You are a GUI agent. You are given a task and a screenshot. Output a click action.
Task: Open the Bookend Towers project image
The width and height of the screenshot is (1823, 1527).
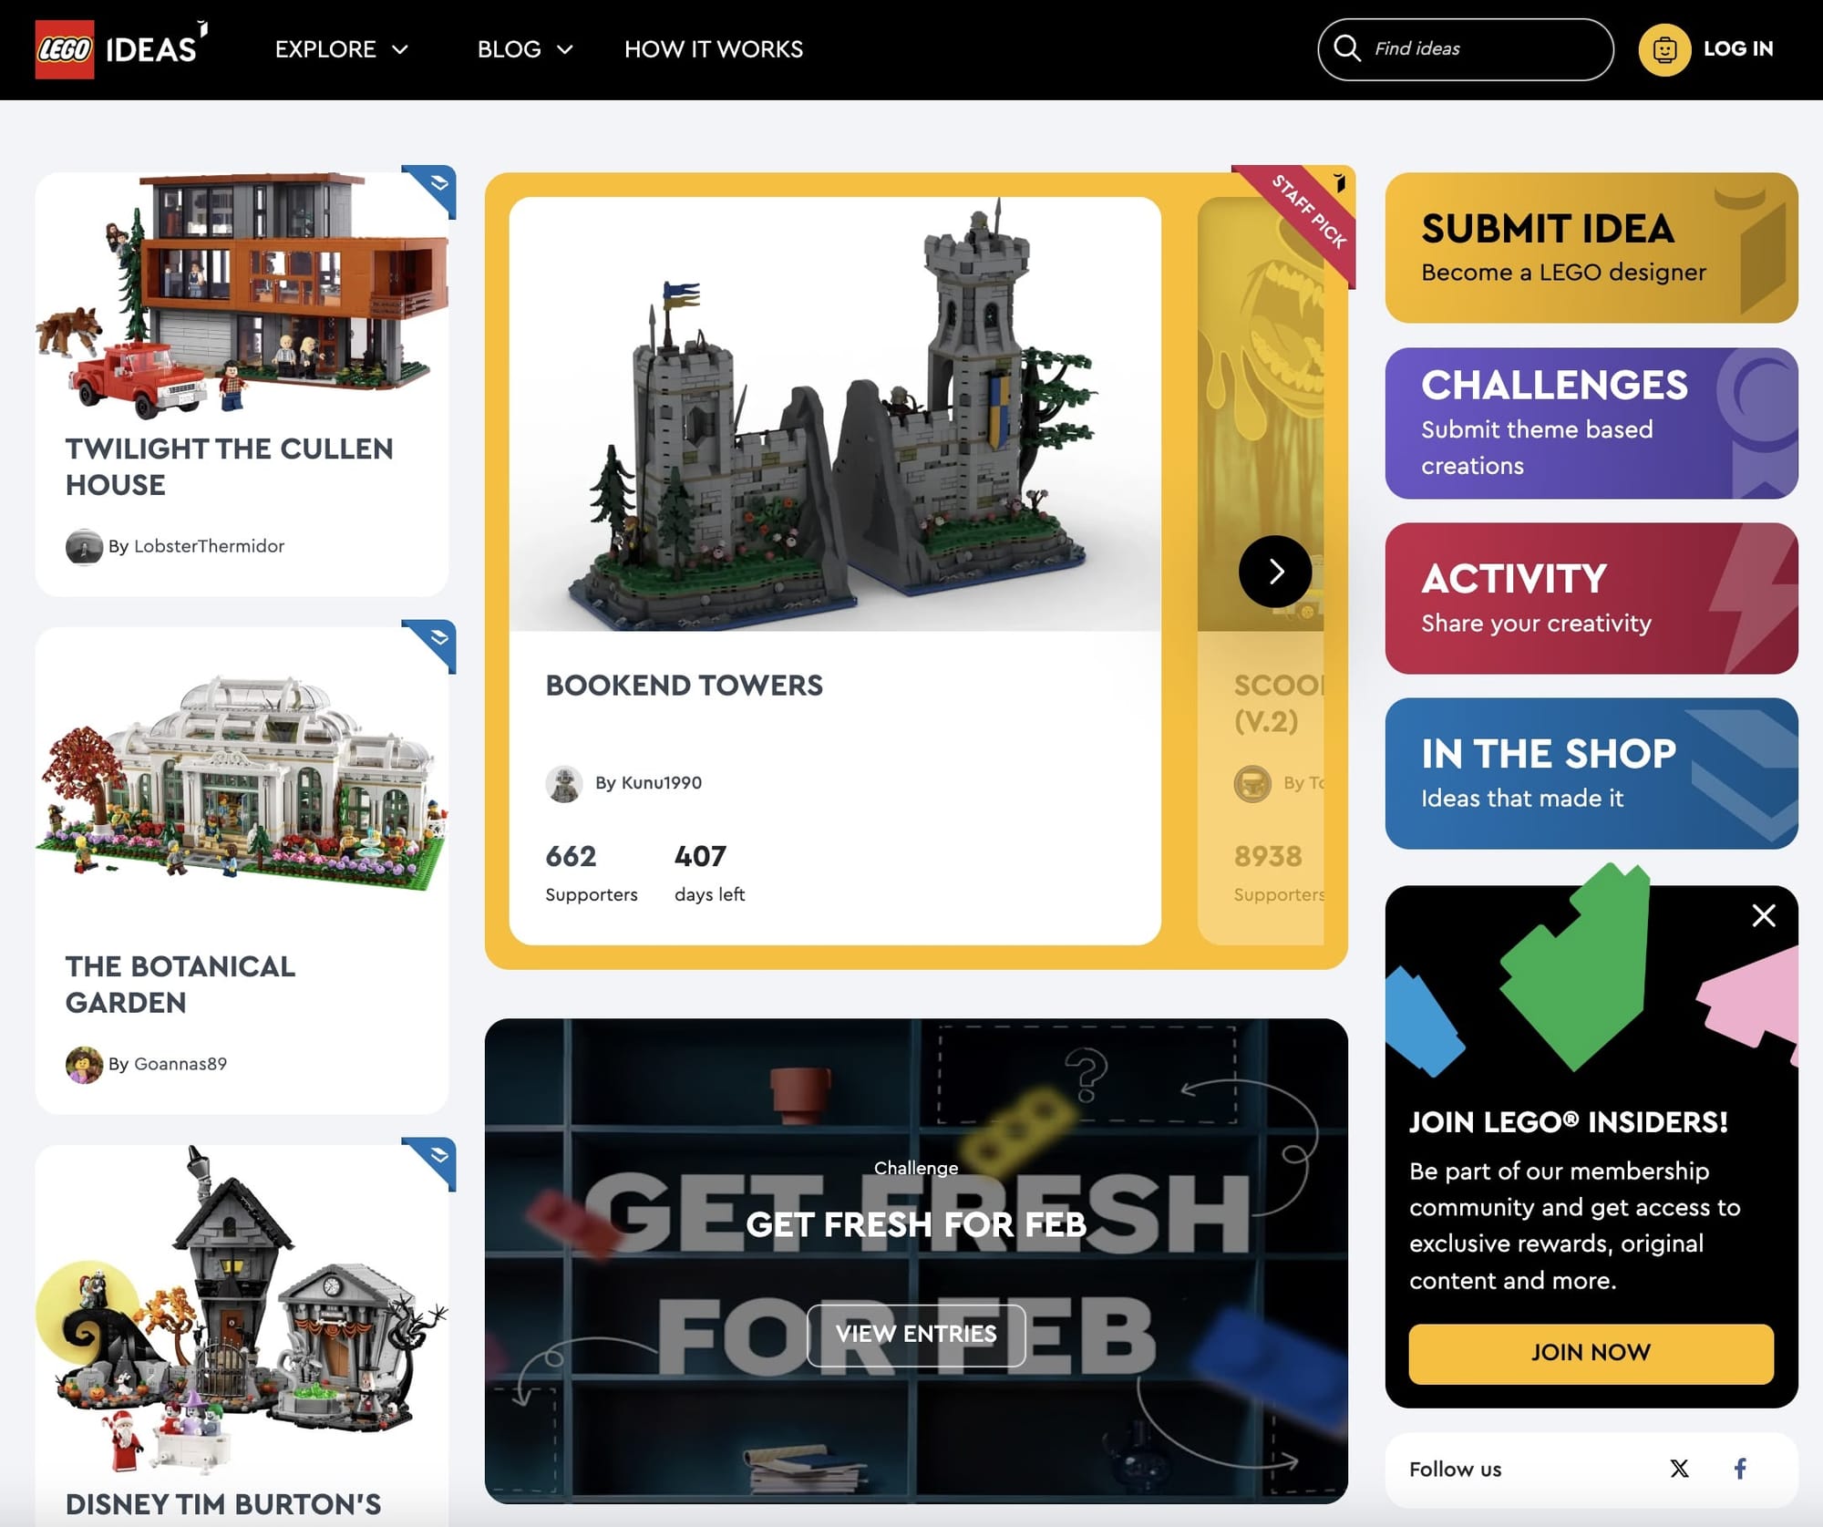coord(835,415)
